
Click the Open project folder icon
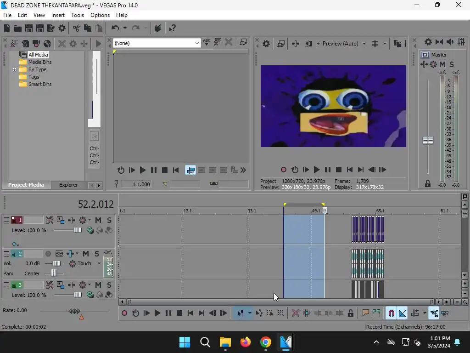pyautogui.click(x=18, y=28)
